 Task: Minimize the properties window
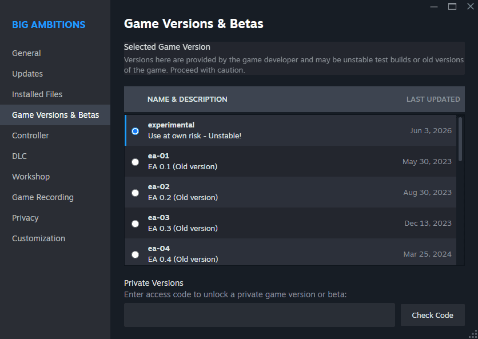click(x=434, y=6)
